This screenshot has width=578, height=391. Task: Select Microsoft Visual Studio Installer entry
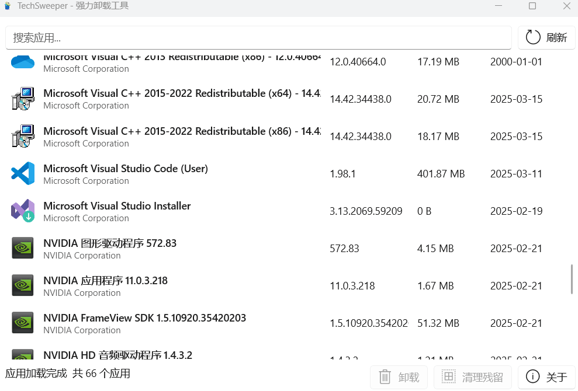tap(117, 206)
